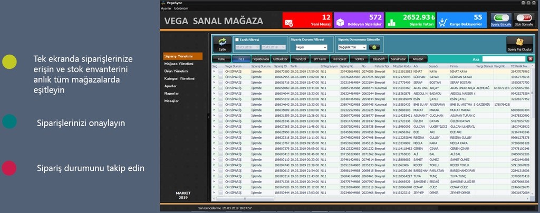Collapse the sidebar with the splitter arrow
The height and width of the screenshot is (213, 540).
pos(208,117)
